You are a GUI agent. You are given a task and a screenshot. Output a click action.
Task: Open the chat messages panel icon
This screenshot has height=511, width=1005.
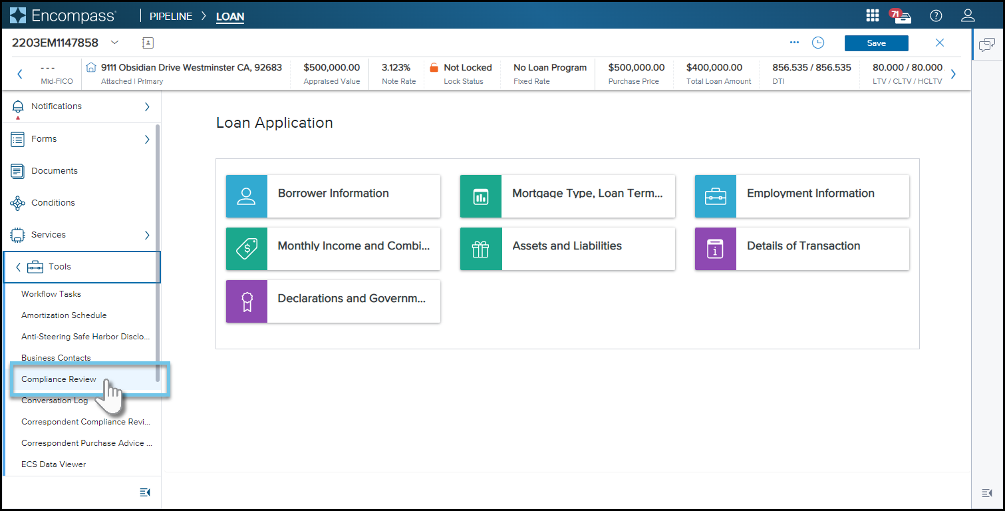coord(987,45)
